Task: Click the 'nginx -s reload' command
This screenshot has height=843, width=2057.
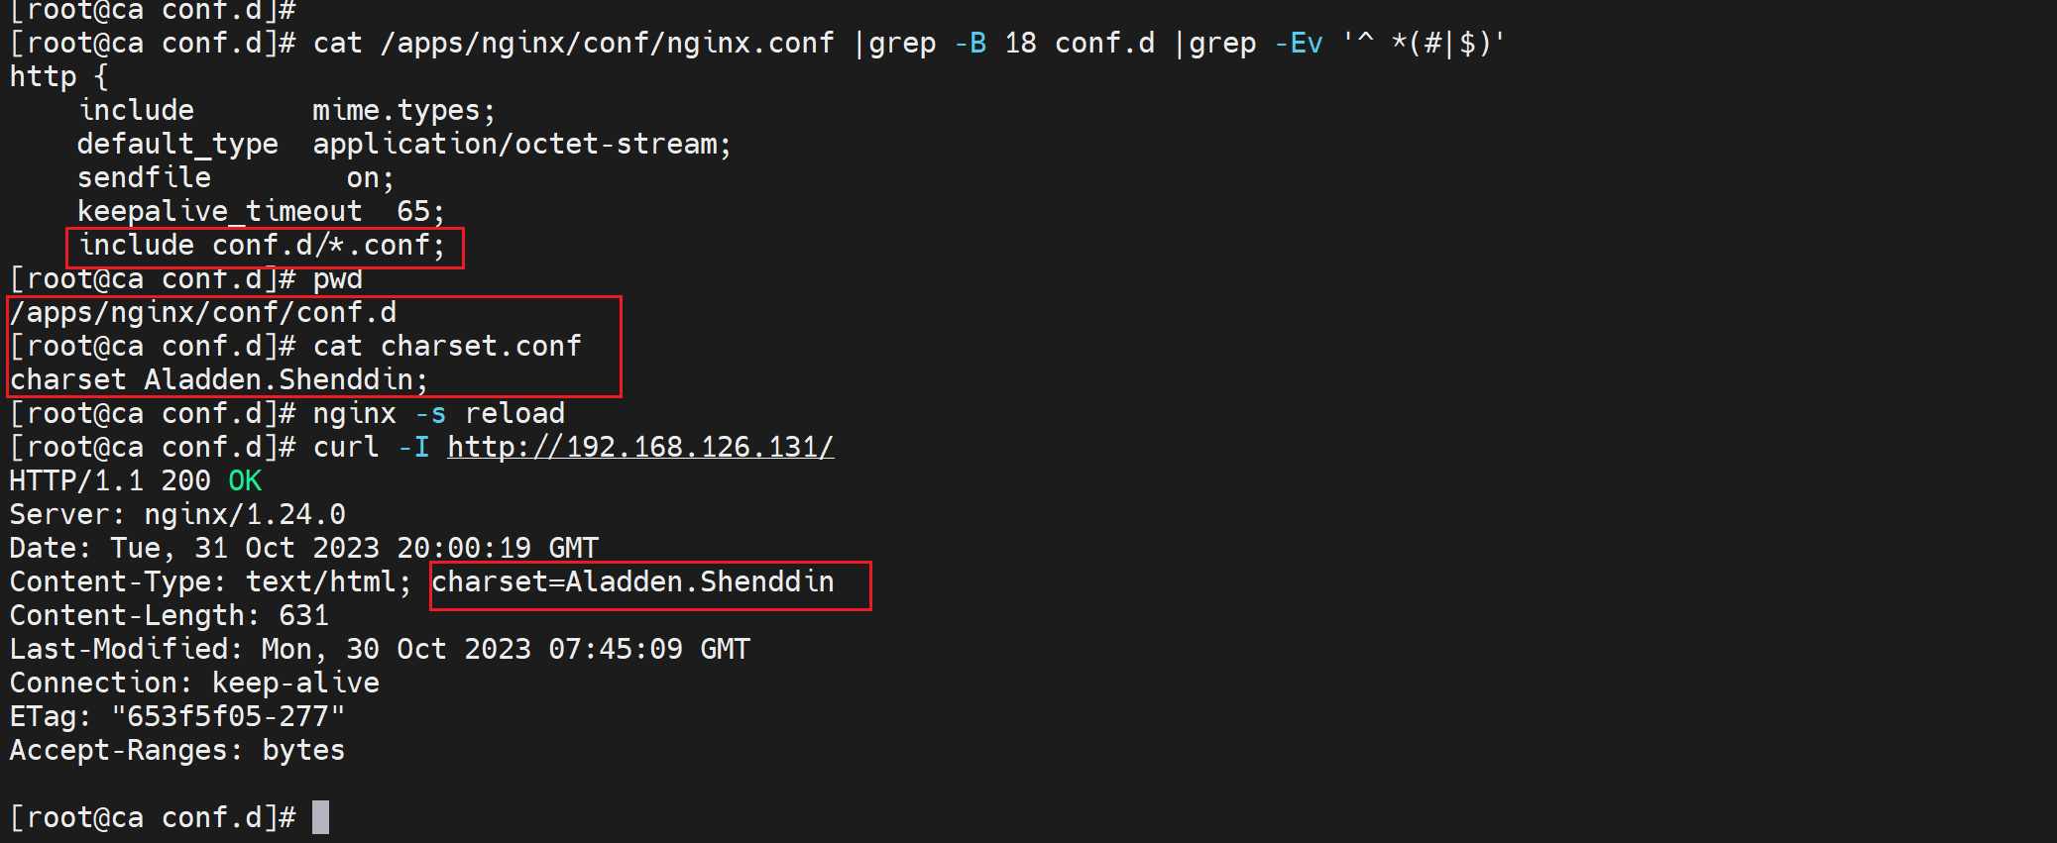Action: [x=438, y=413]
